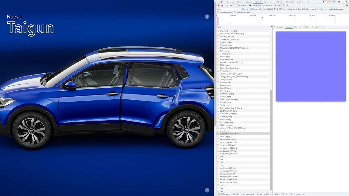Filter requests by JS type
Screen dimensions: 349x196
[277, 9]
